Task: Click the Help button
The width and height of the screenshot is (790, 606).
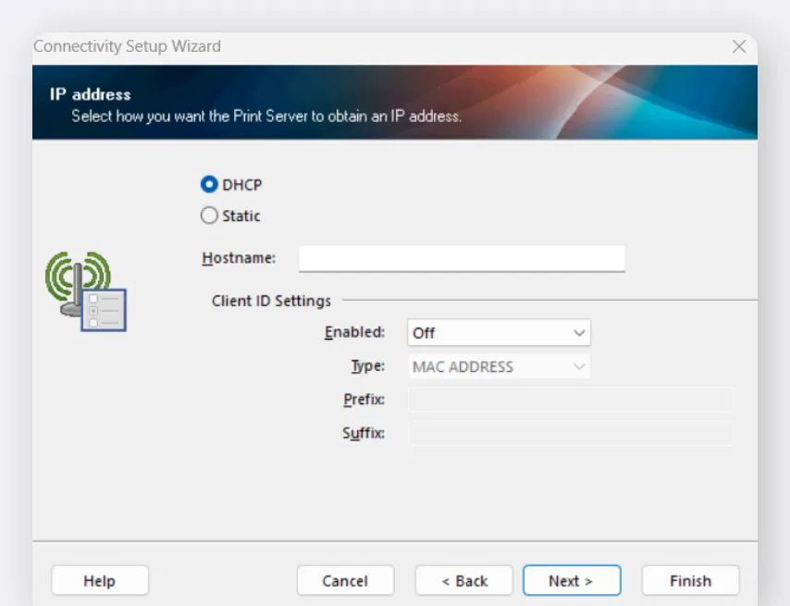Action: [100, 580]
